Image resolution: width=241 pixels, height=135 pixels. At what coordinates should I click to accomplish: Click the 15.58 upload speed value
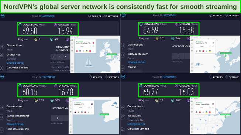tap(186, 30)
